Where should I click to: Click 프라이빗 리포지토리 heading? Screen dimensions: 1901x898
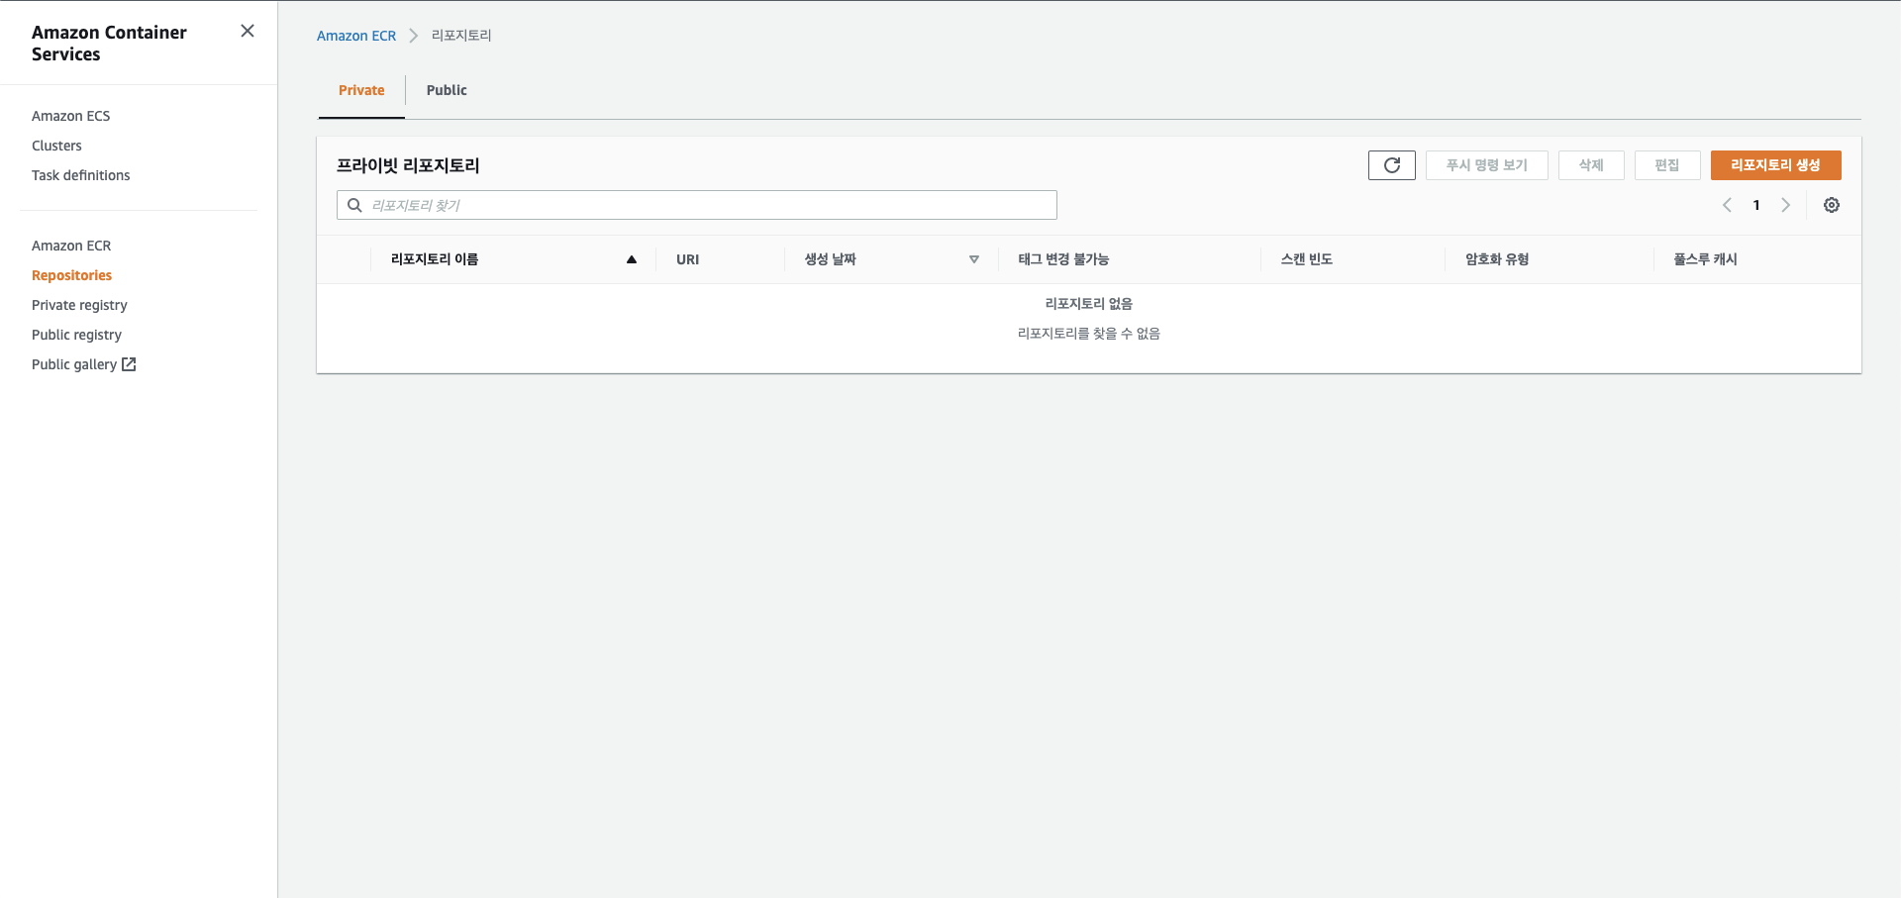tap(408, 165)
